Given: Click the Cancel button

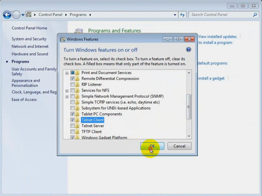Looking at the screenshot, I should point(180,146).
